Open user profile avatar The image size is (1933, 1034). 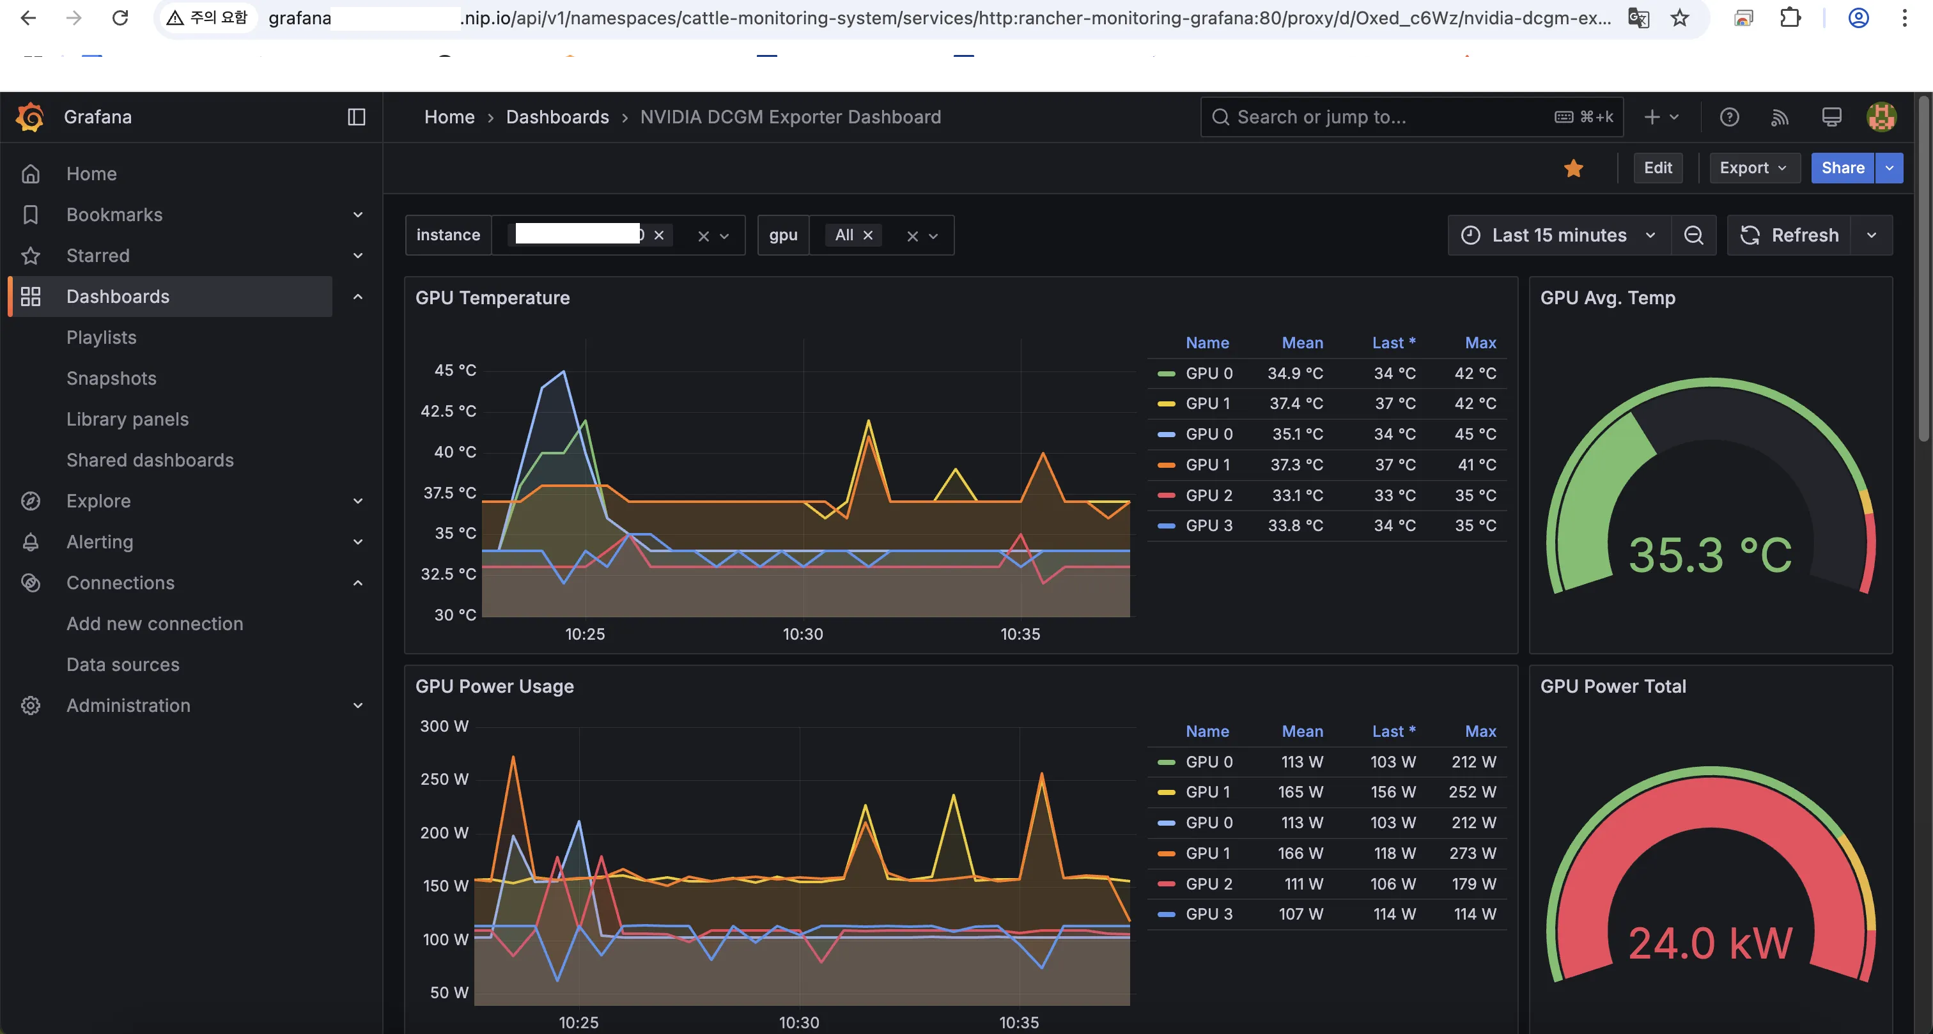(1881, 117)
